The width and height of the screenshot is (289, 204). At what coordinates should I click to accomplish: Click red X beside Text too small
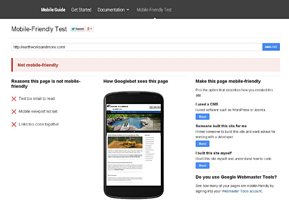[x=14, y=99]
